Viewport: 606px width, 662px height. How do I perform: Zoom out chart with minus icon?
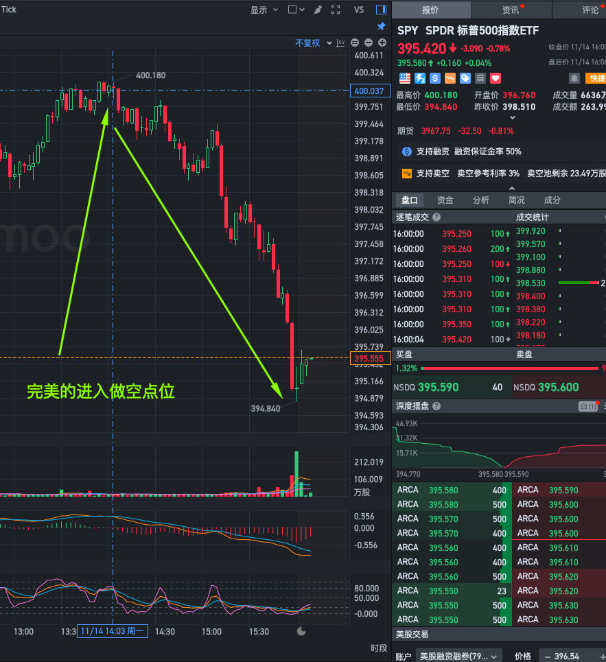pyautogui.click(x=369, y=43)
